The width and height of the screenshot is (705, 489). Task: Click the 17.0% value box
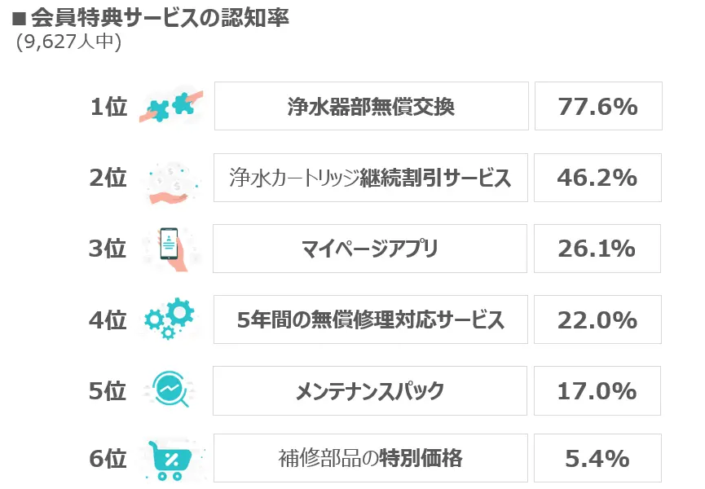[597, 390]
